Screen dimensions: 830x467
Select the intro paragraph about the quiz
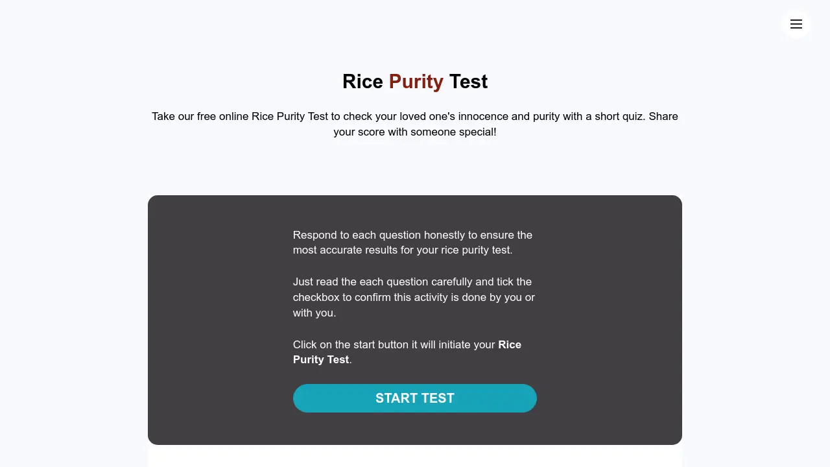pos(415,124)
